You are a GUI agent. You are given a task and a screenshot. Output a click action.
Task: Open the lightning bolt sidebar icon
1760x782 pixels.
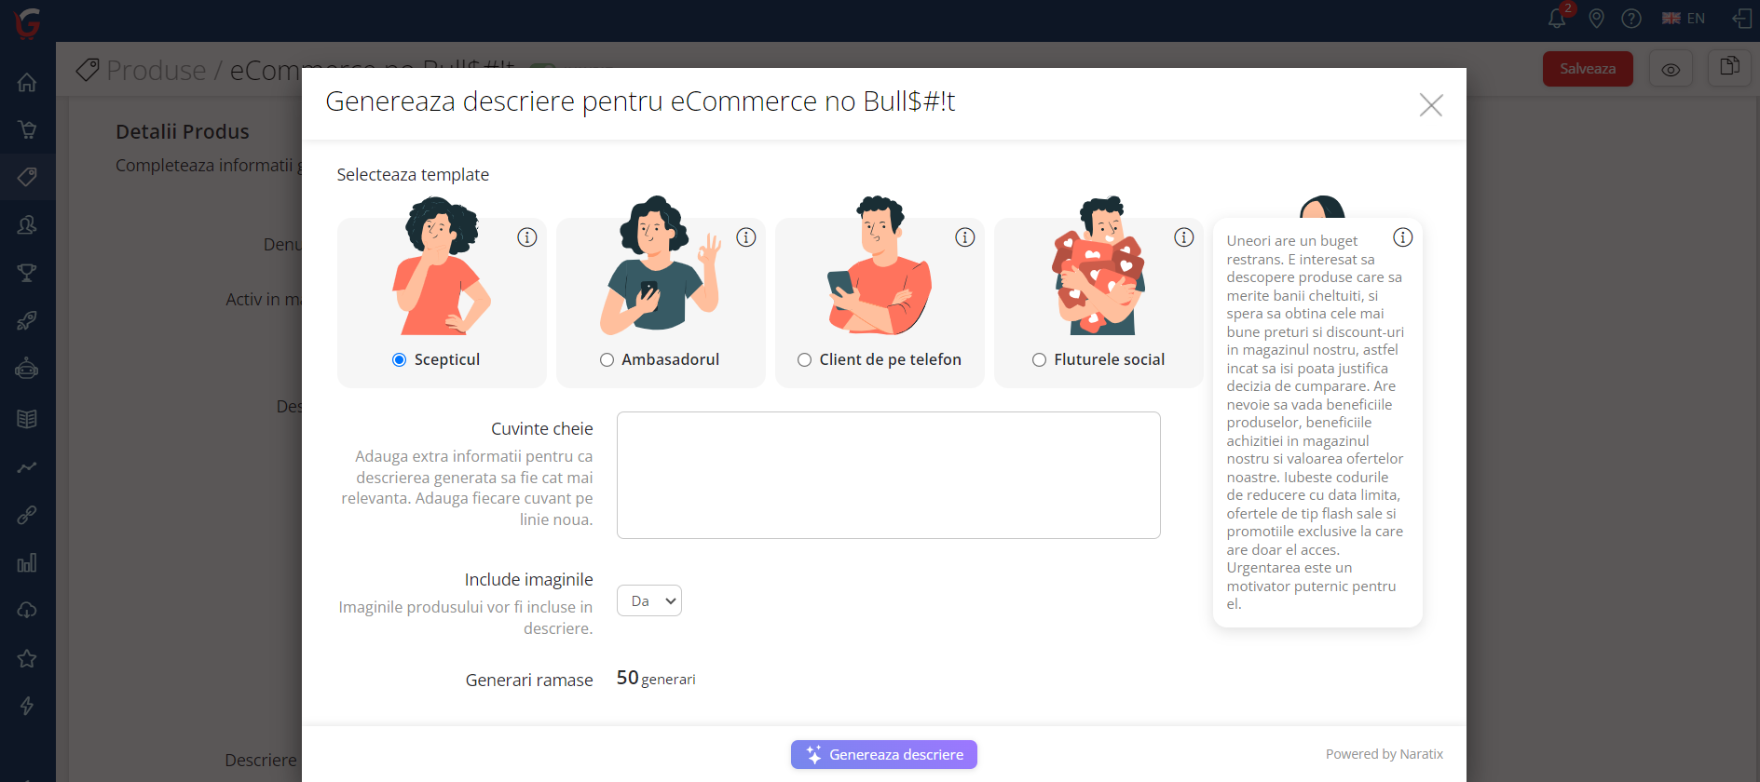(27, 706)
